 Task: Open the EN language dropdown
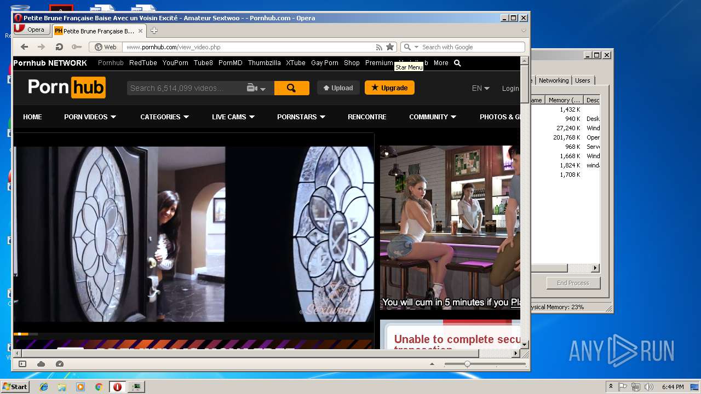(480, 88)
